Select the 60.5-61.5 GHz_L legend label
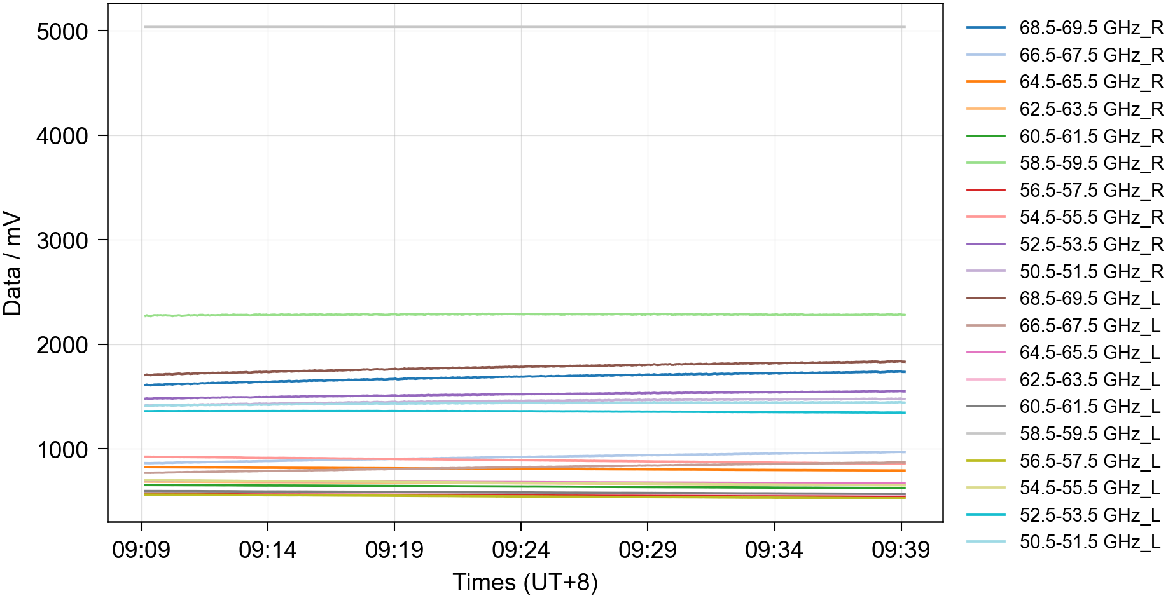Image resolution: width=1175 pixels, height=598 pixels. [1089, 407]
